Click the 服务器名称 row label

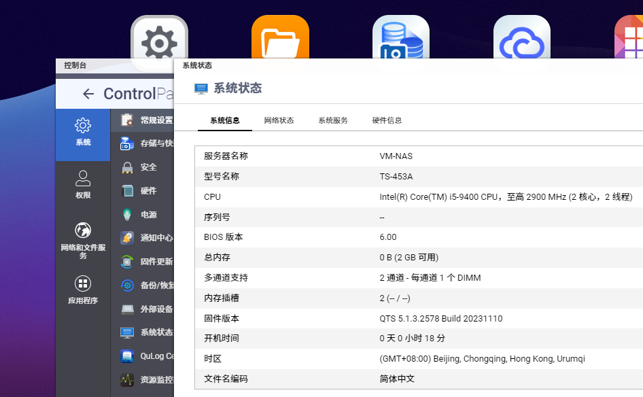[x=226, y=156]
